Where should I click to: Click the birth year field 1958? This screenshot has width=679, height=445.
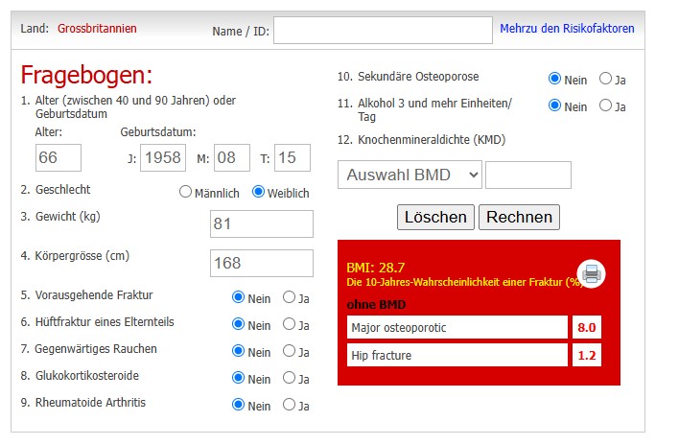point(163,157)
